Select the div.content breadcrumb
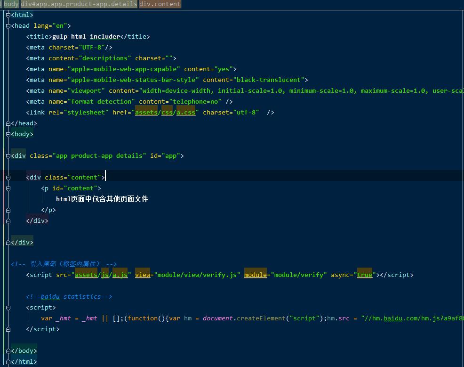 click(x=160, y=4)
